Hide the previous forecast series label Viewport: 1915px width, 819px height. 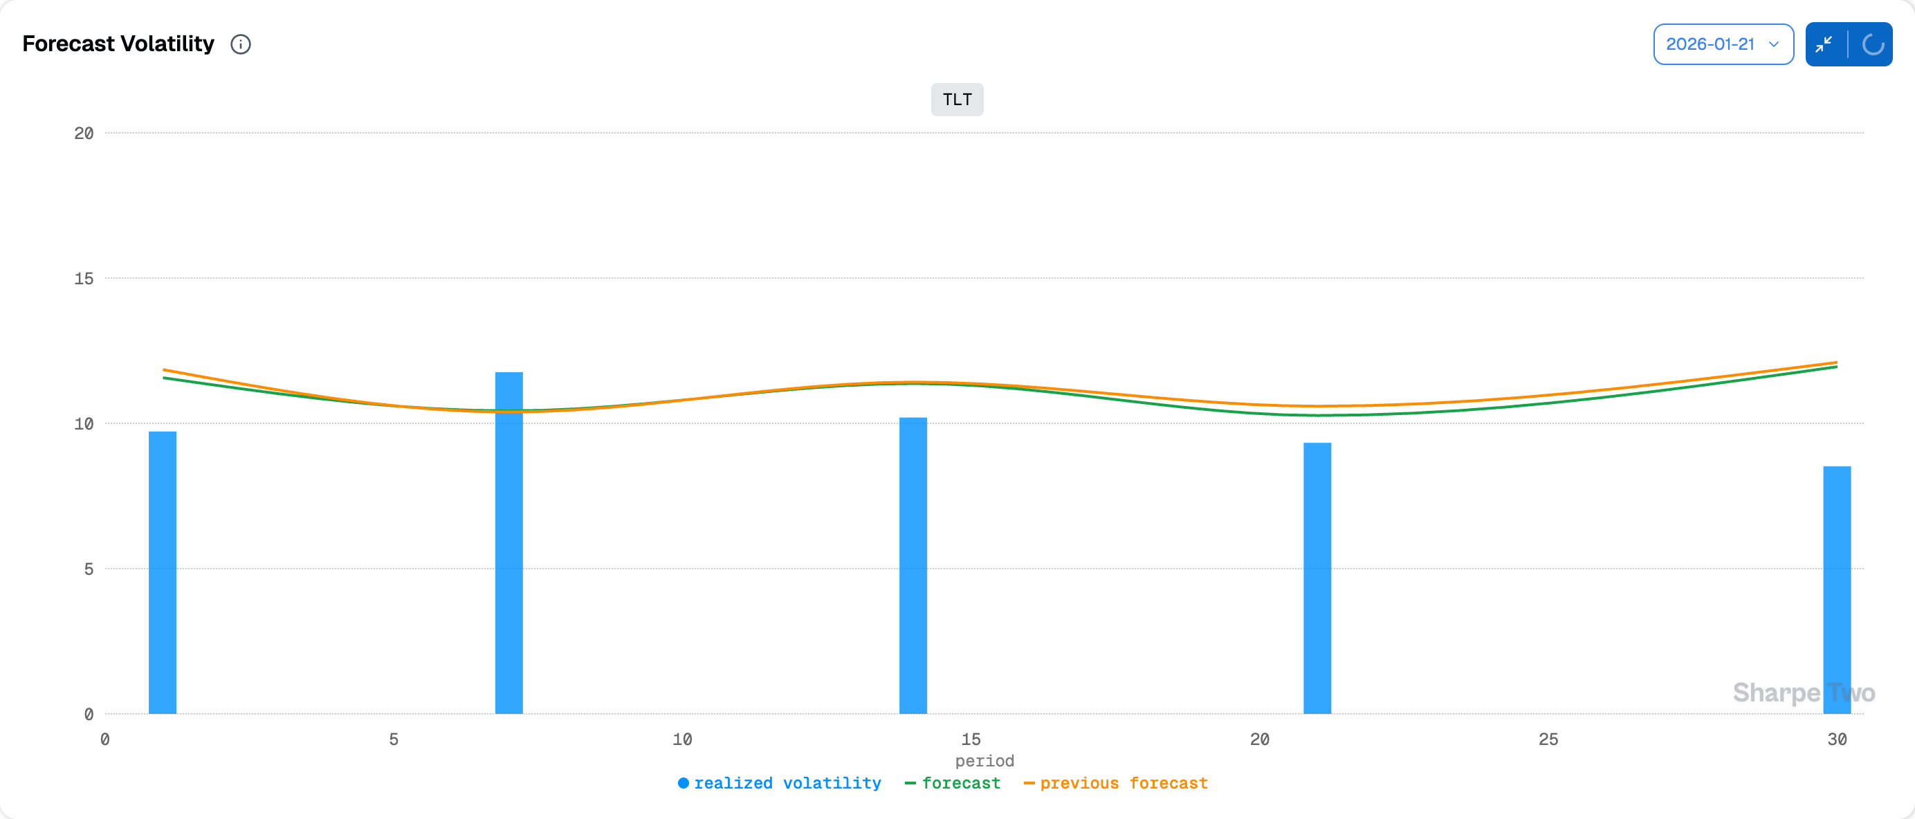pos(1124,782)
